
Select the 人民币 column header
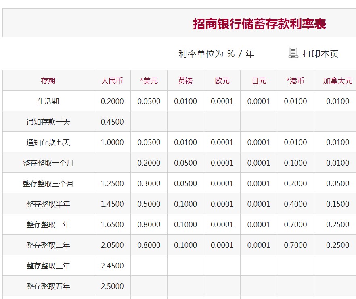pos(112,81)
